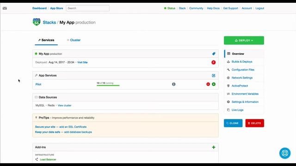Edit App Services with the pencil icon
The image size is (296, 166).
click(x=214, y=76)
